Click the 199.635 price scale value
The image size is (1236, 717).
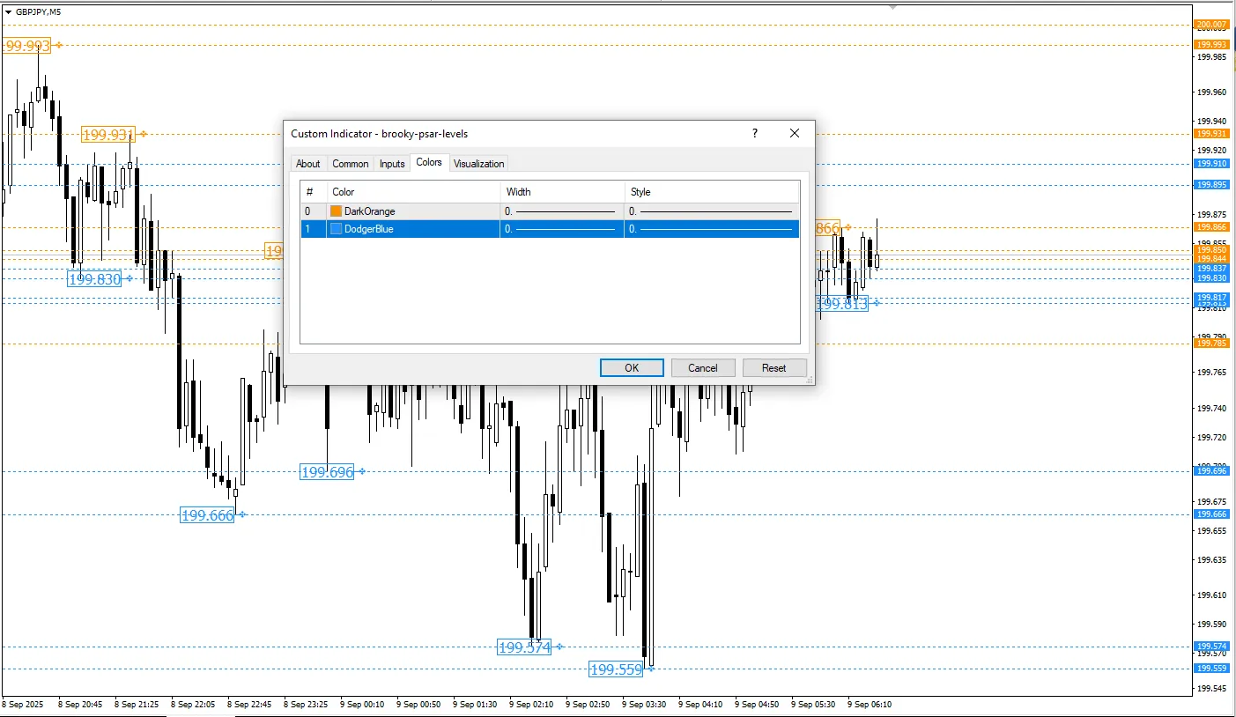pos(1211,559)
